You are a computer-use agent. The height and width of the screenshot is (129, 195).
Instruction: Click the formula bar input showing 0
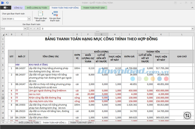116,29
